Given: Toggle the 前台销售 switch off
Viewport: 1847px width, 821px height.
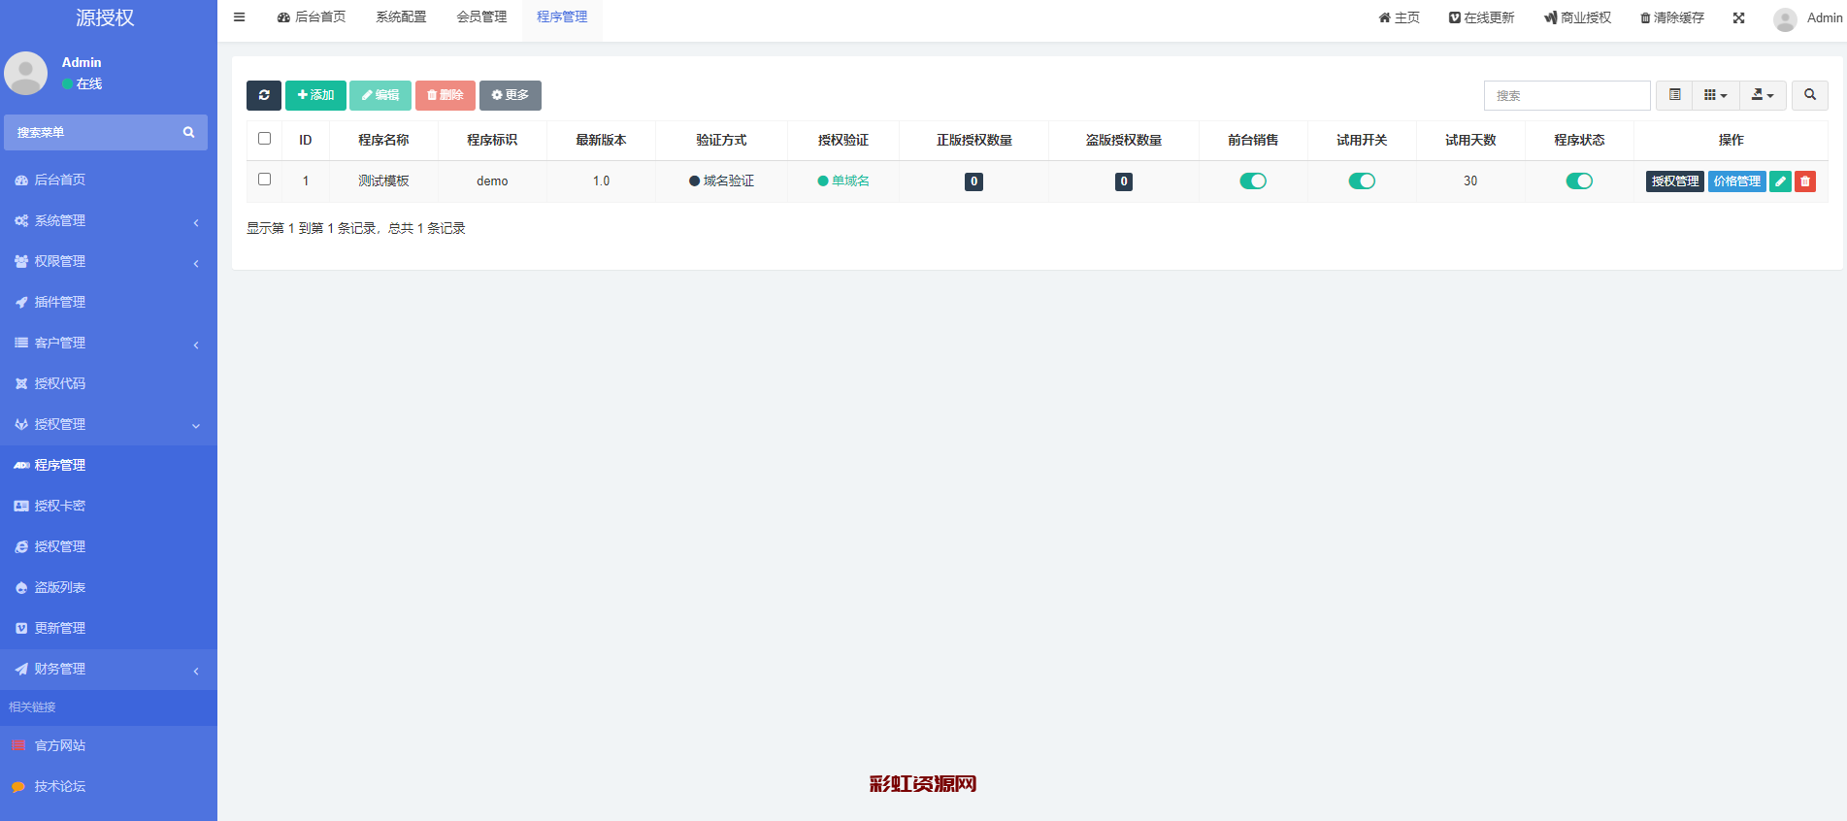Looking at the screenshot, I should 1253,181.
